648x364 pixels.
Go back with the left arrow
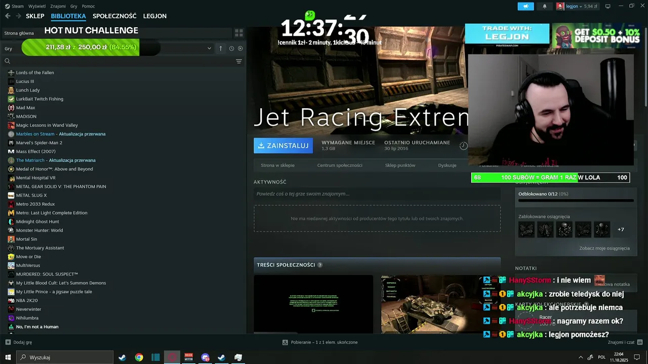click(x=8, y=16)
